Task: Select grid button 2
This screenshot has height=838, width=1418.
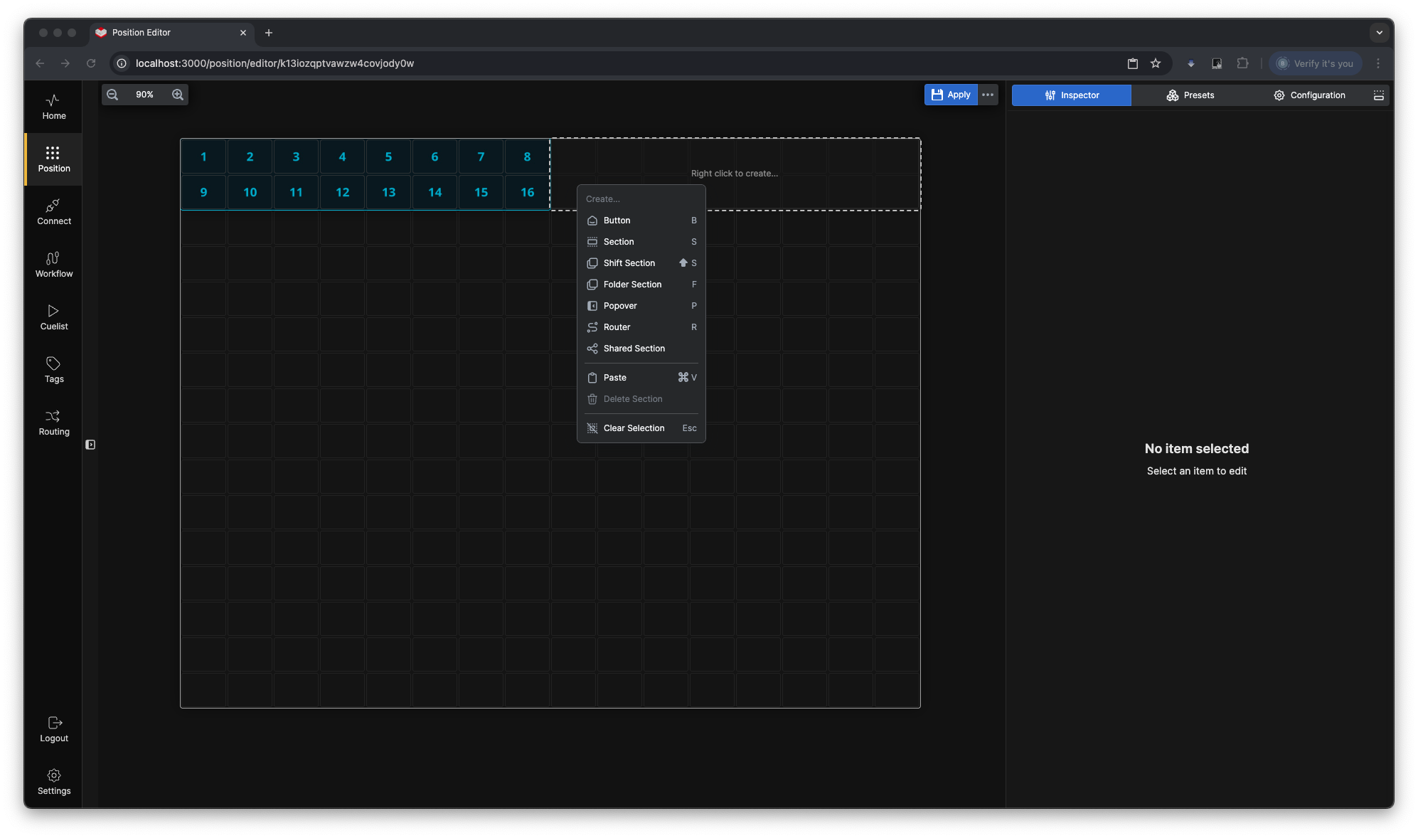Action: click(250, 157)
